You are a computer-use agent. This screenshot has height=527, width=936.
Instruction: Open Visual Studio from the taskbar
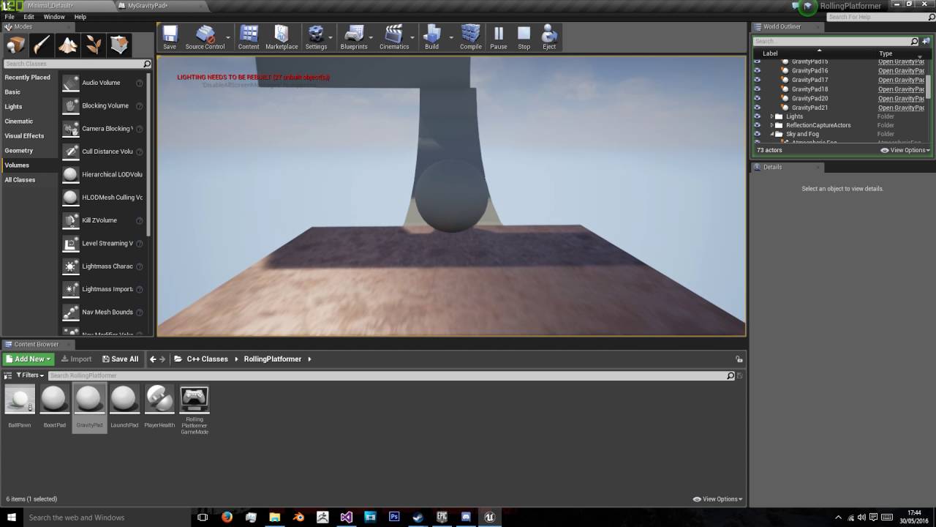tap(346, 517)
